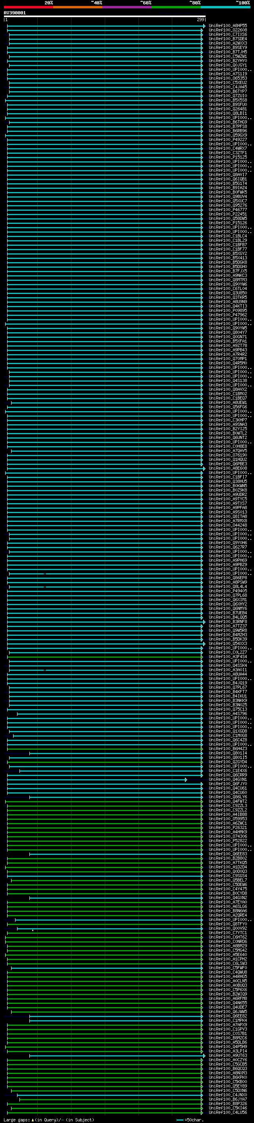Viewport: 254px width, 1123px height.
Task: Select hit label UniRef100_C4JA45
Action: (x=228, y=87)
